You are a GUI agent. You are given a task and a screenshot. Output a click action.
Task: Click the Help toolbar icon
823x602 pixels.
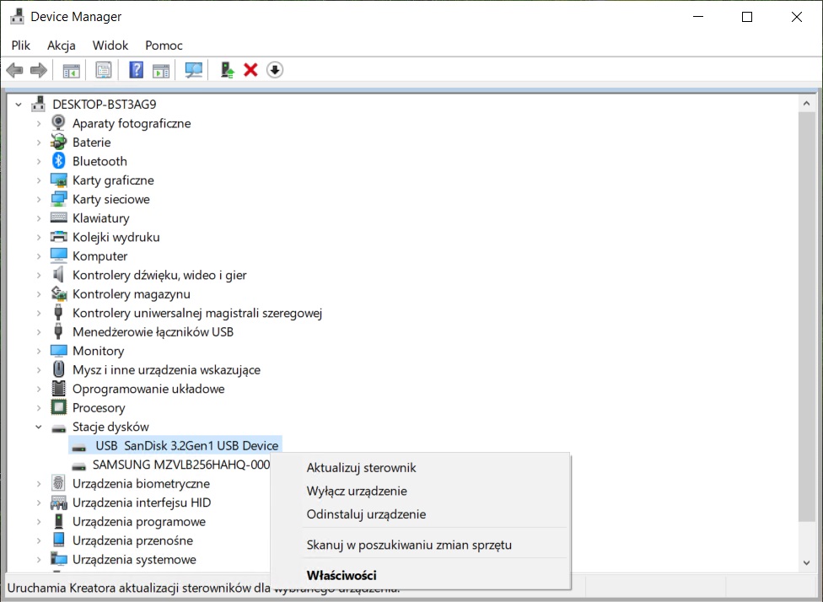pyautogui.click(x=136, y=70)
